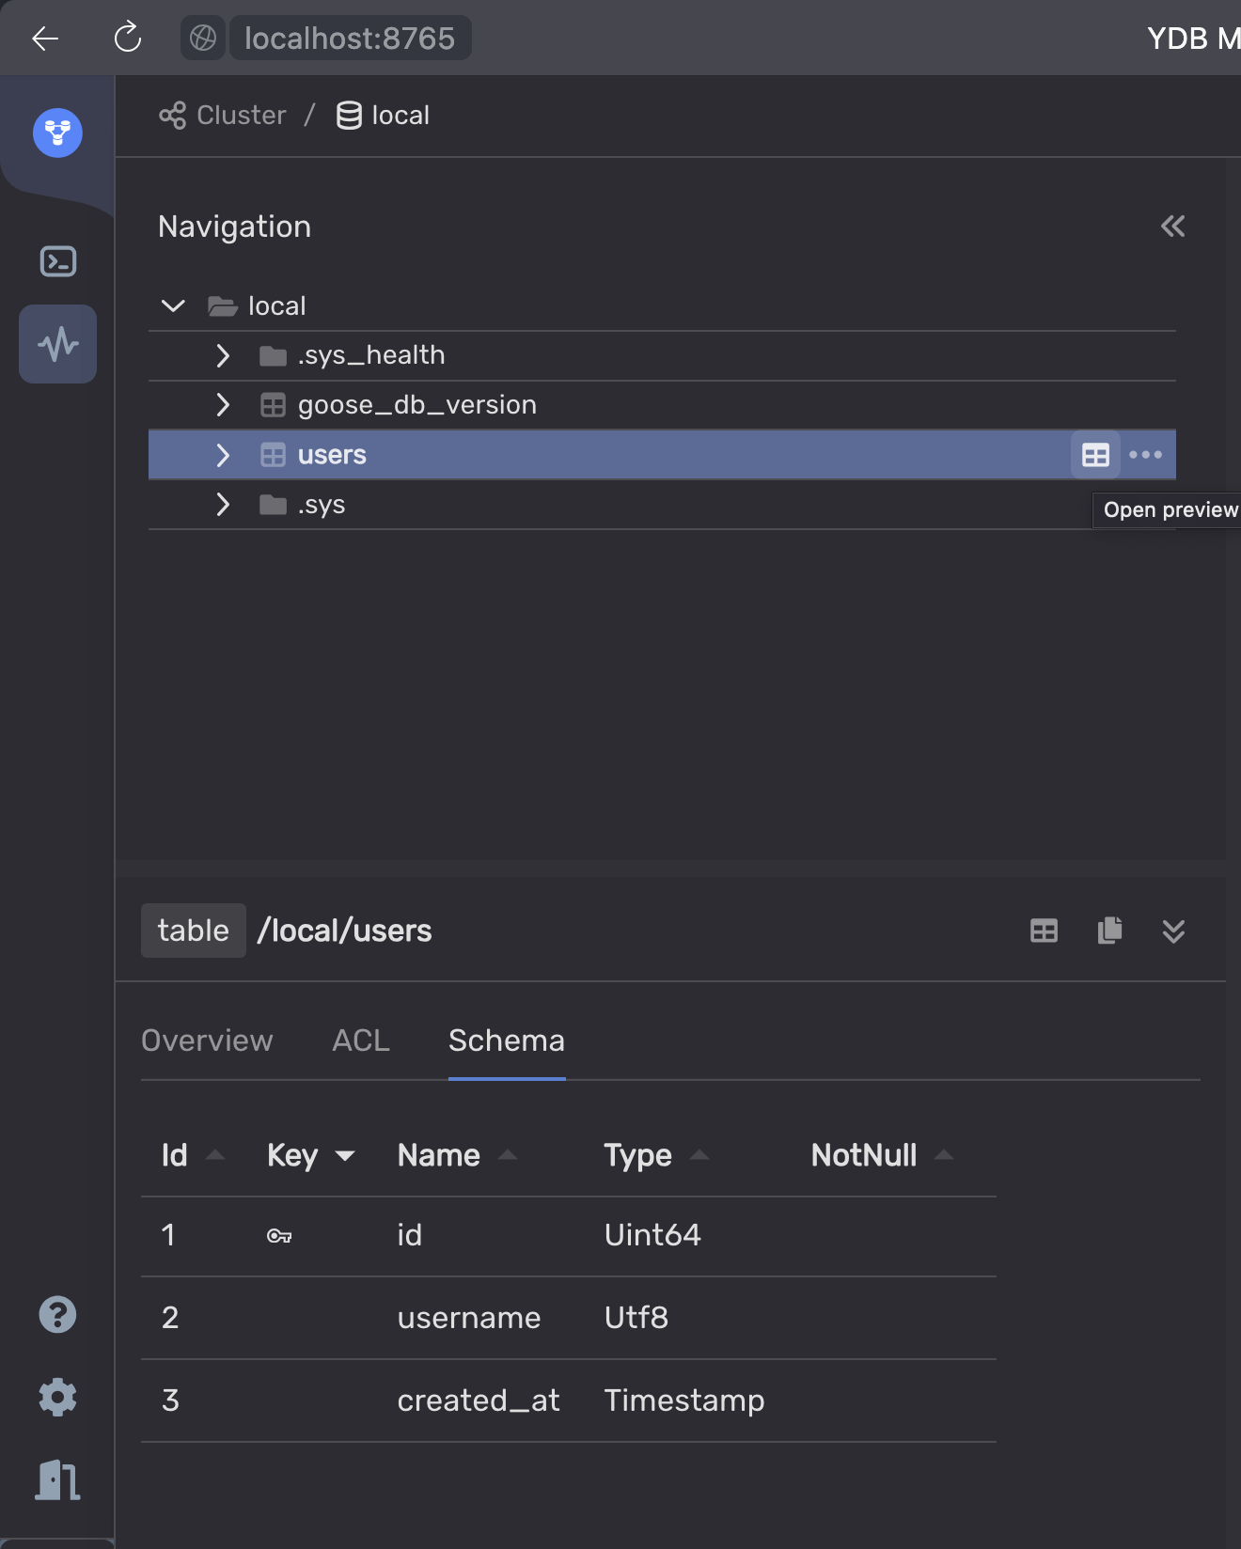Select the diagnostics pulse icon
1241x1549 pixels.
point(58,344)
